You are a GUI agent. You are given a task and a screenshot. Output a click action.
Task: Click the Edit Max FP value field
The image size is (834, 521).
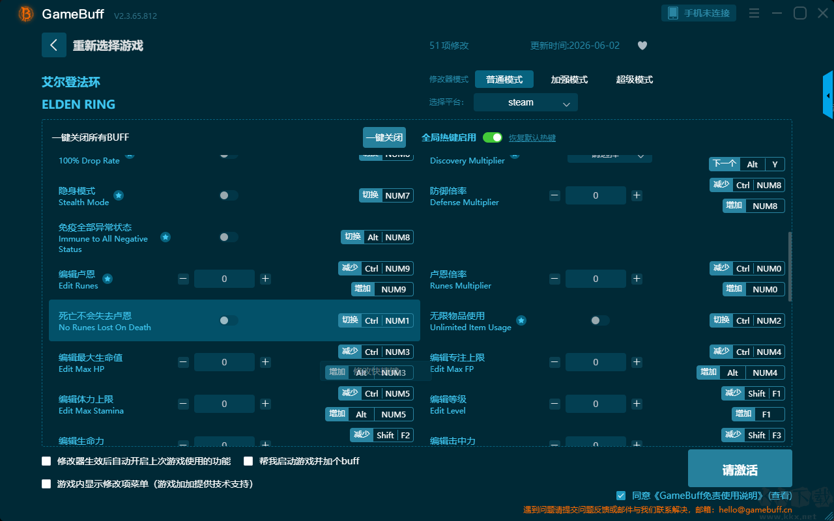596,362
